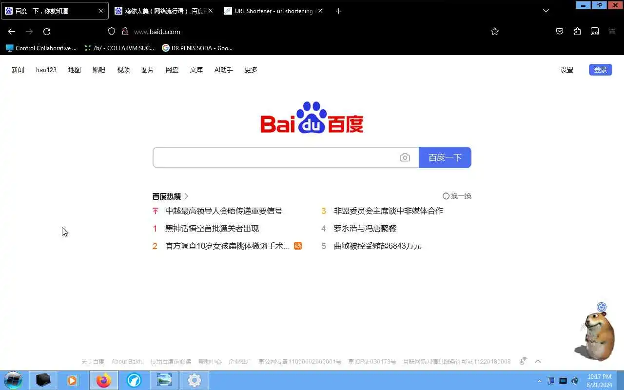The height and width of the screenshot is (390, 624).
Task: Reload the current Baidu page
Action: pyautogui.click(x=47, y=32)
